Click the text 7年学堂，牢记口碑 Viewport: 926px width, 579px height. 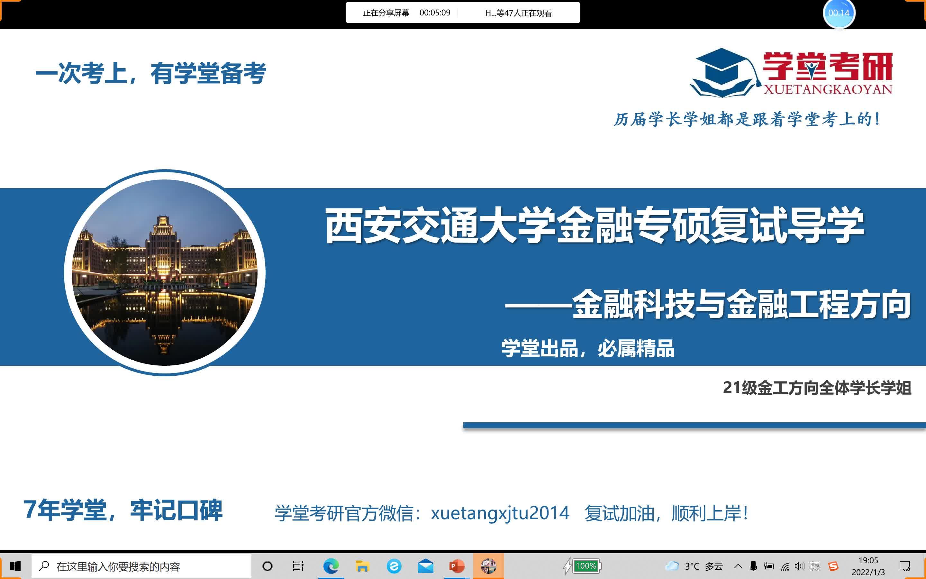[123, 510]
